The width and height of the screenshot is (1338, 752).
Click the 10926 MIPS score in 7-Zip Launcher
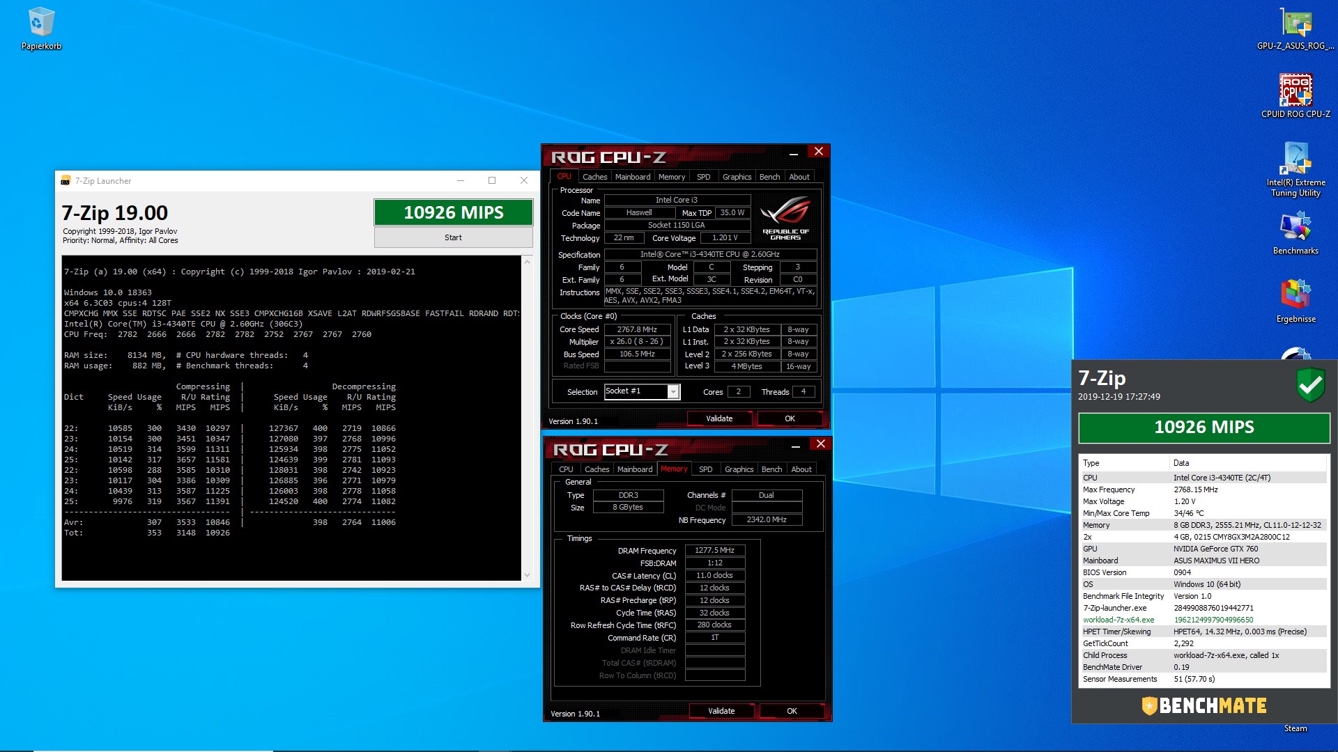(453, 212)
